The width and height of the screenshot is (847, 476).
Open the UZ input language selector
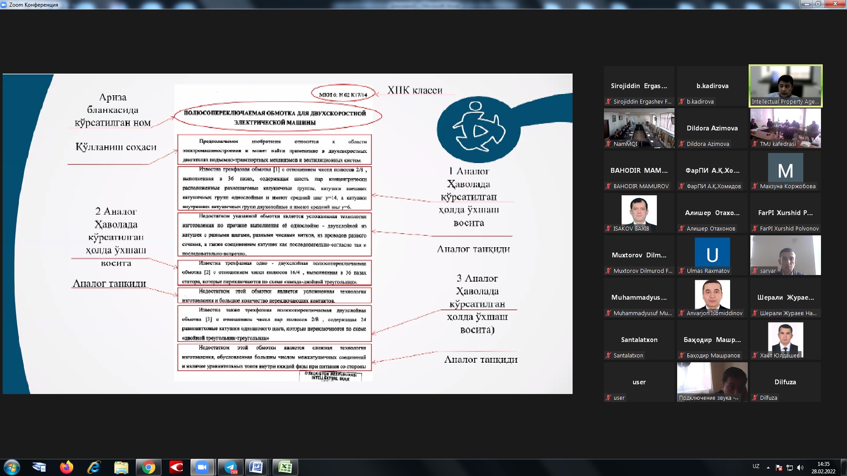pos(756,466)
